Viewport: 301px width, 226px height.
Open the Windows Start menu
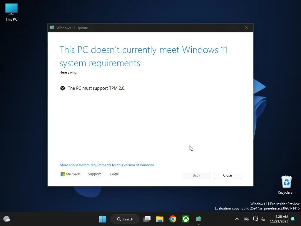pos(103,219)
